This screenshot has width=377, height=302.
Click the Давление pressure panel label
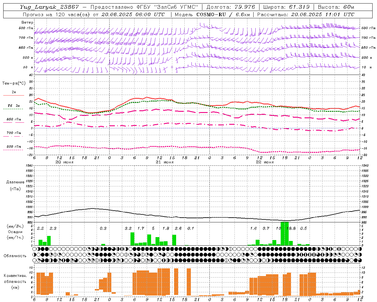(15, 182)
